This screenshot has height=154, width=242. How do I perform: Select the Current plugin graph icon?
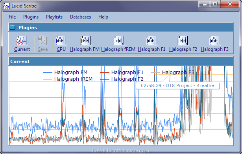[x=21, y=41]
